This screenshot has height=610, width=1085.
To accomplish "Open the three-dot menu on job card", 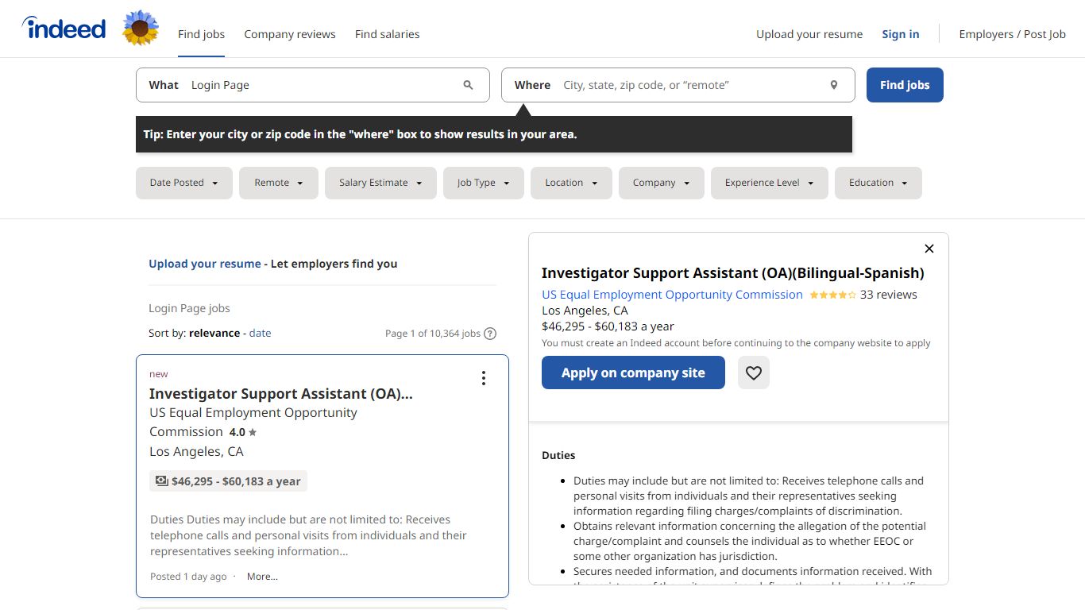I will (483, 378).
